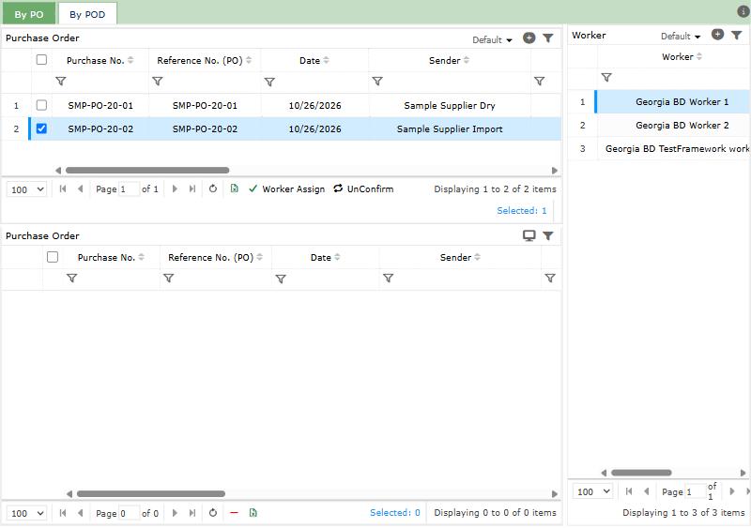
Task: Click the red remove (minus) icon in bottom pager
Action: 234,513
